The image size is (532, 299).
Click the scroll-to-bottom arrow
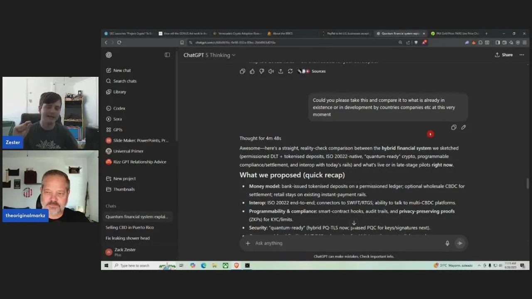[354, 223]
